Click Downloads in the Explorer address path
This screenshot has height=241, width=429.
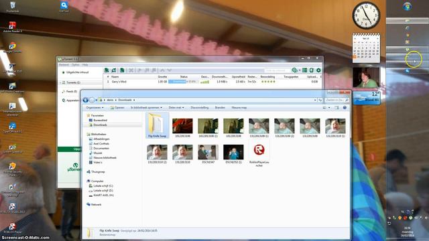[x=125, y=100]
